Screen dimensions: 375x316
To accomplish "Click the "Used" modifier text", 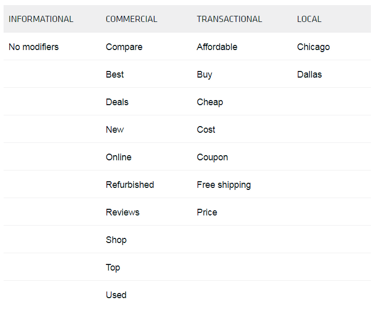I will point(116,295).
